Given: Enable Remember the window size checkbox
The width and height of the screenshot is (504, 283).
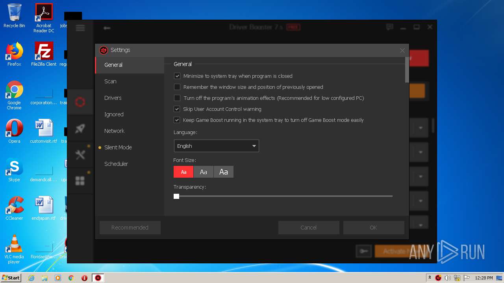Looking at the screenshot, I should pyautogui.click(x=177, y=87).
